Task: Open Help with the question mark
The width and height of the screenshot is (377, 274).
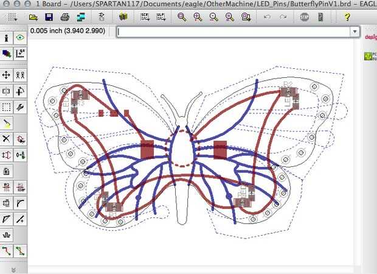Action: click(x=347, y=17)
